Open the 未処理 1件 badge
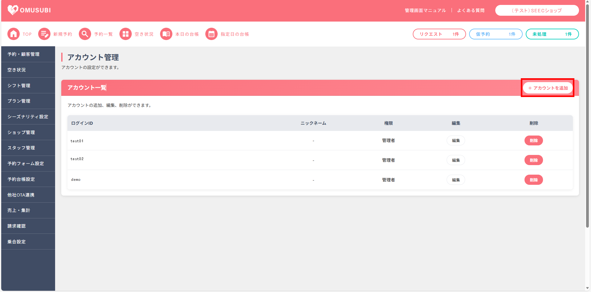The width and height of the screenshot is (591, 292). (552, 34)
